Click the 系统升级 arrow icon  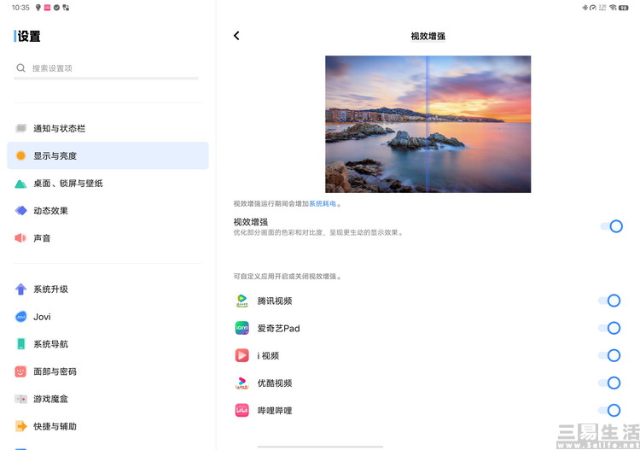coord(20,289)
